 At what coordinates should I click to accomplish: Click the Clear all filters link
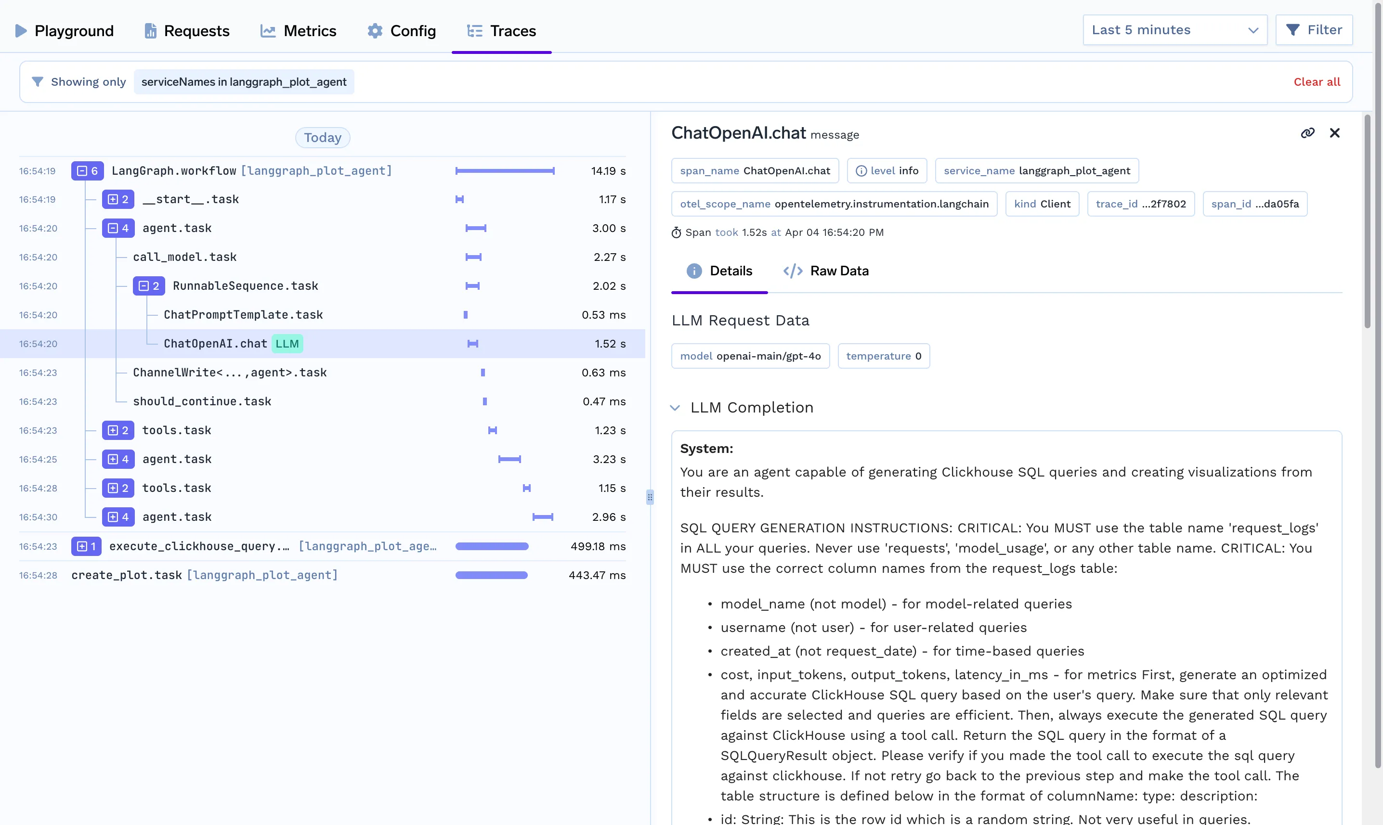point(1316,82)
